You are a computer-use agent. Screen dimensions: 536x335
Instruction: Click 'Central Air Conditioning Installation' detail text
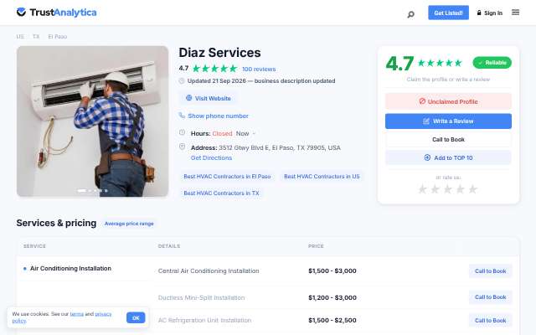(x=209, y=271)
